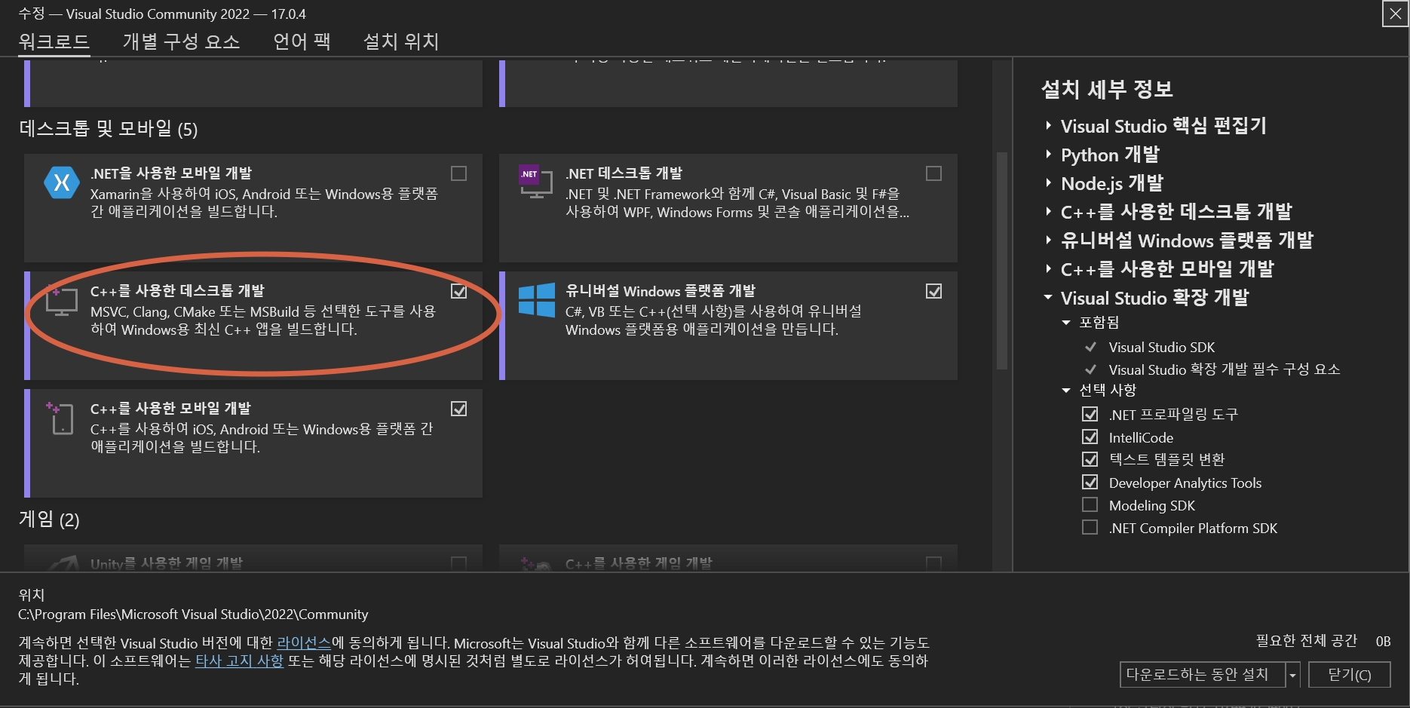Collapse Visual Studio 확장 개발 details
Image resolution: width=1410 pixels, height=708 pixels.
tap(1048, 297)
